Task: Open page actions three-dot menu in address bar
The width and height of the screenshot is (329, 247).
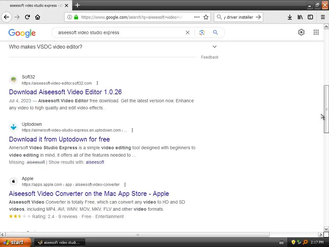Action: coord(197,17)
